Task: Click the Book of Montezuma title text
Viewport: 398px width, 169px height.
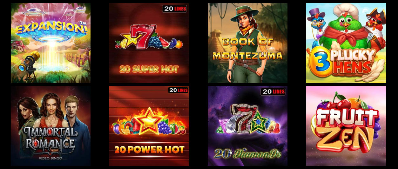Action: [x=247, y=49]
